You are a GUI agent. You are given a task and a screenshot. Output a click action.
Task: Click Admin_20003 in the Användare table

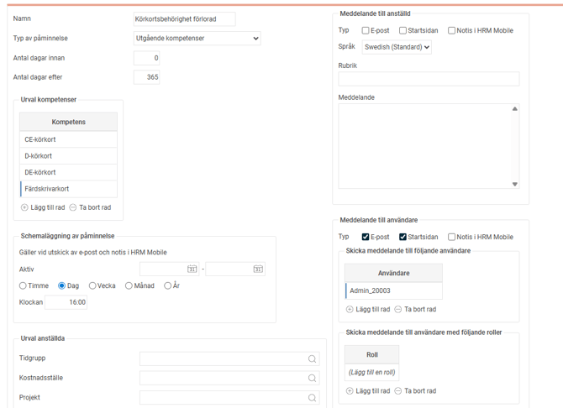pyautogui.click(x=393, y=290)
